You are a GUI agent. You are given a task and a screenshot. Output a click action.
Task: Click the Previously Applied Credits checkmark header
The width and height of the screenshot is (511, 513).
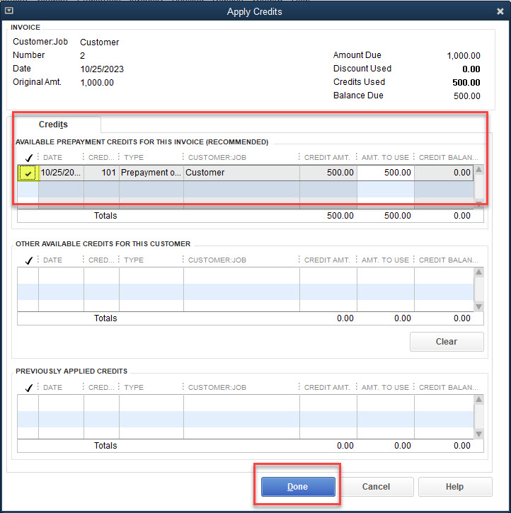(28, 387)
